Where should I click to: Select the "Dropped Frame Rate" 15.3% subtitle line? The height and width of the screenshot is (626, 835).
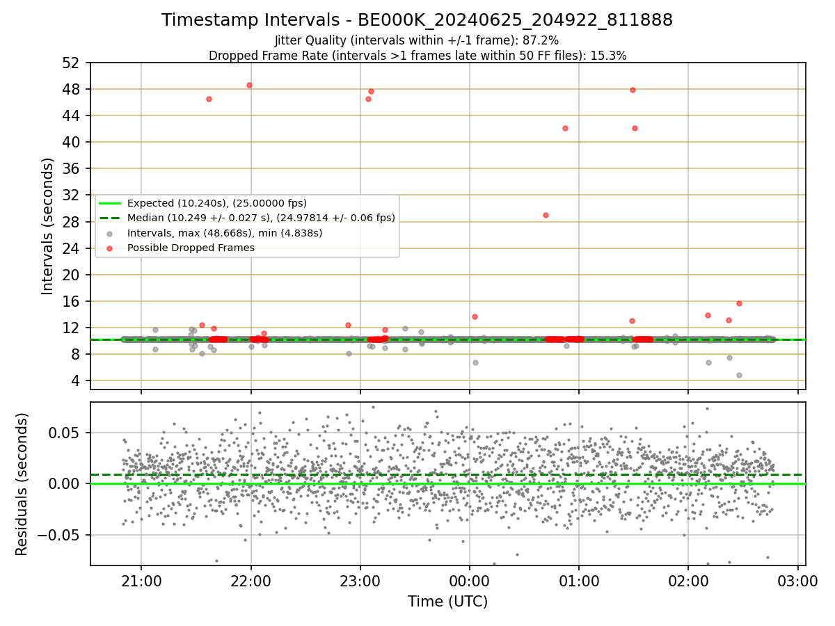click(x=417, y=56)
